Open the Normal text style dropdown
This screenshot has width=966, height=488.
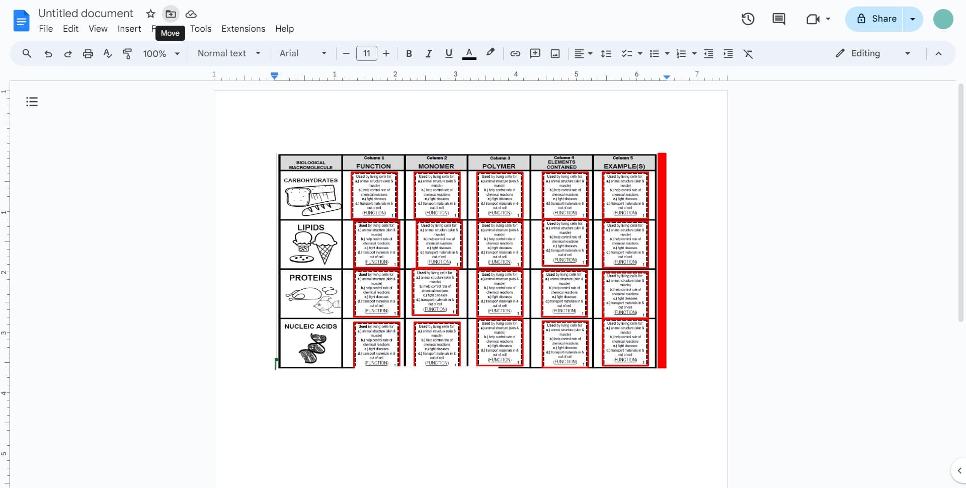(229, 53)
